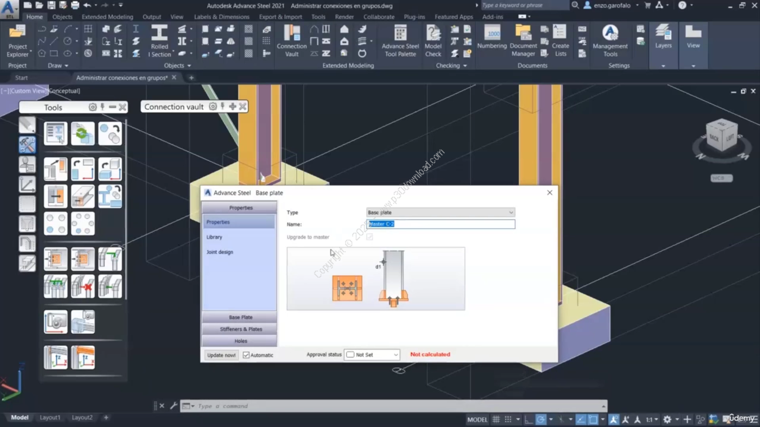This screenshot has width=760, height=427.
Task: Open the Type dropdown showing Base plate
Action: coord(440,212)
